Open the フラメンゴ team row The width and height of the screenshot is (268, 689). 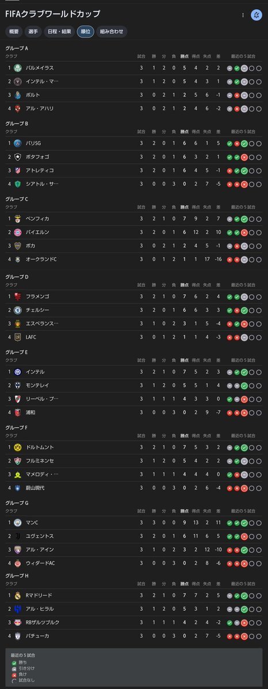(134, 297)
